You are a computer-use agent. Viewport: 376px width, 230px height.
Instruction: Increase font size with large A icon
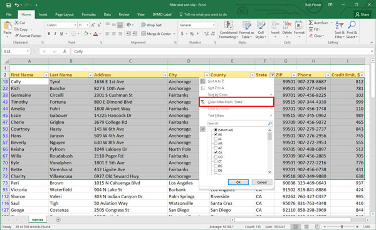93,25
